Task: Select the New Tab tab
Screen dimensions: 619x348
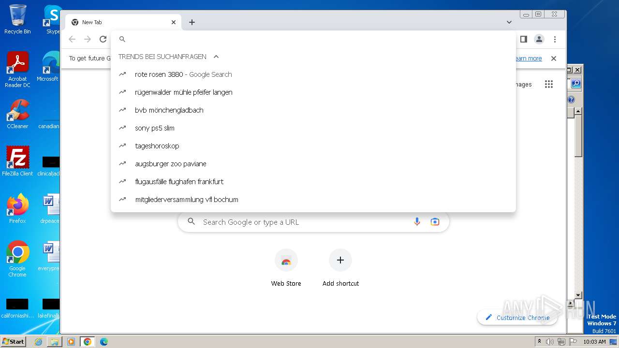Action: (123, 22)
